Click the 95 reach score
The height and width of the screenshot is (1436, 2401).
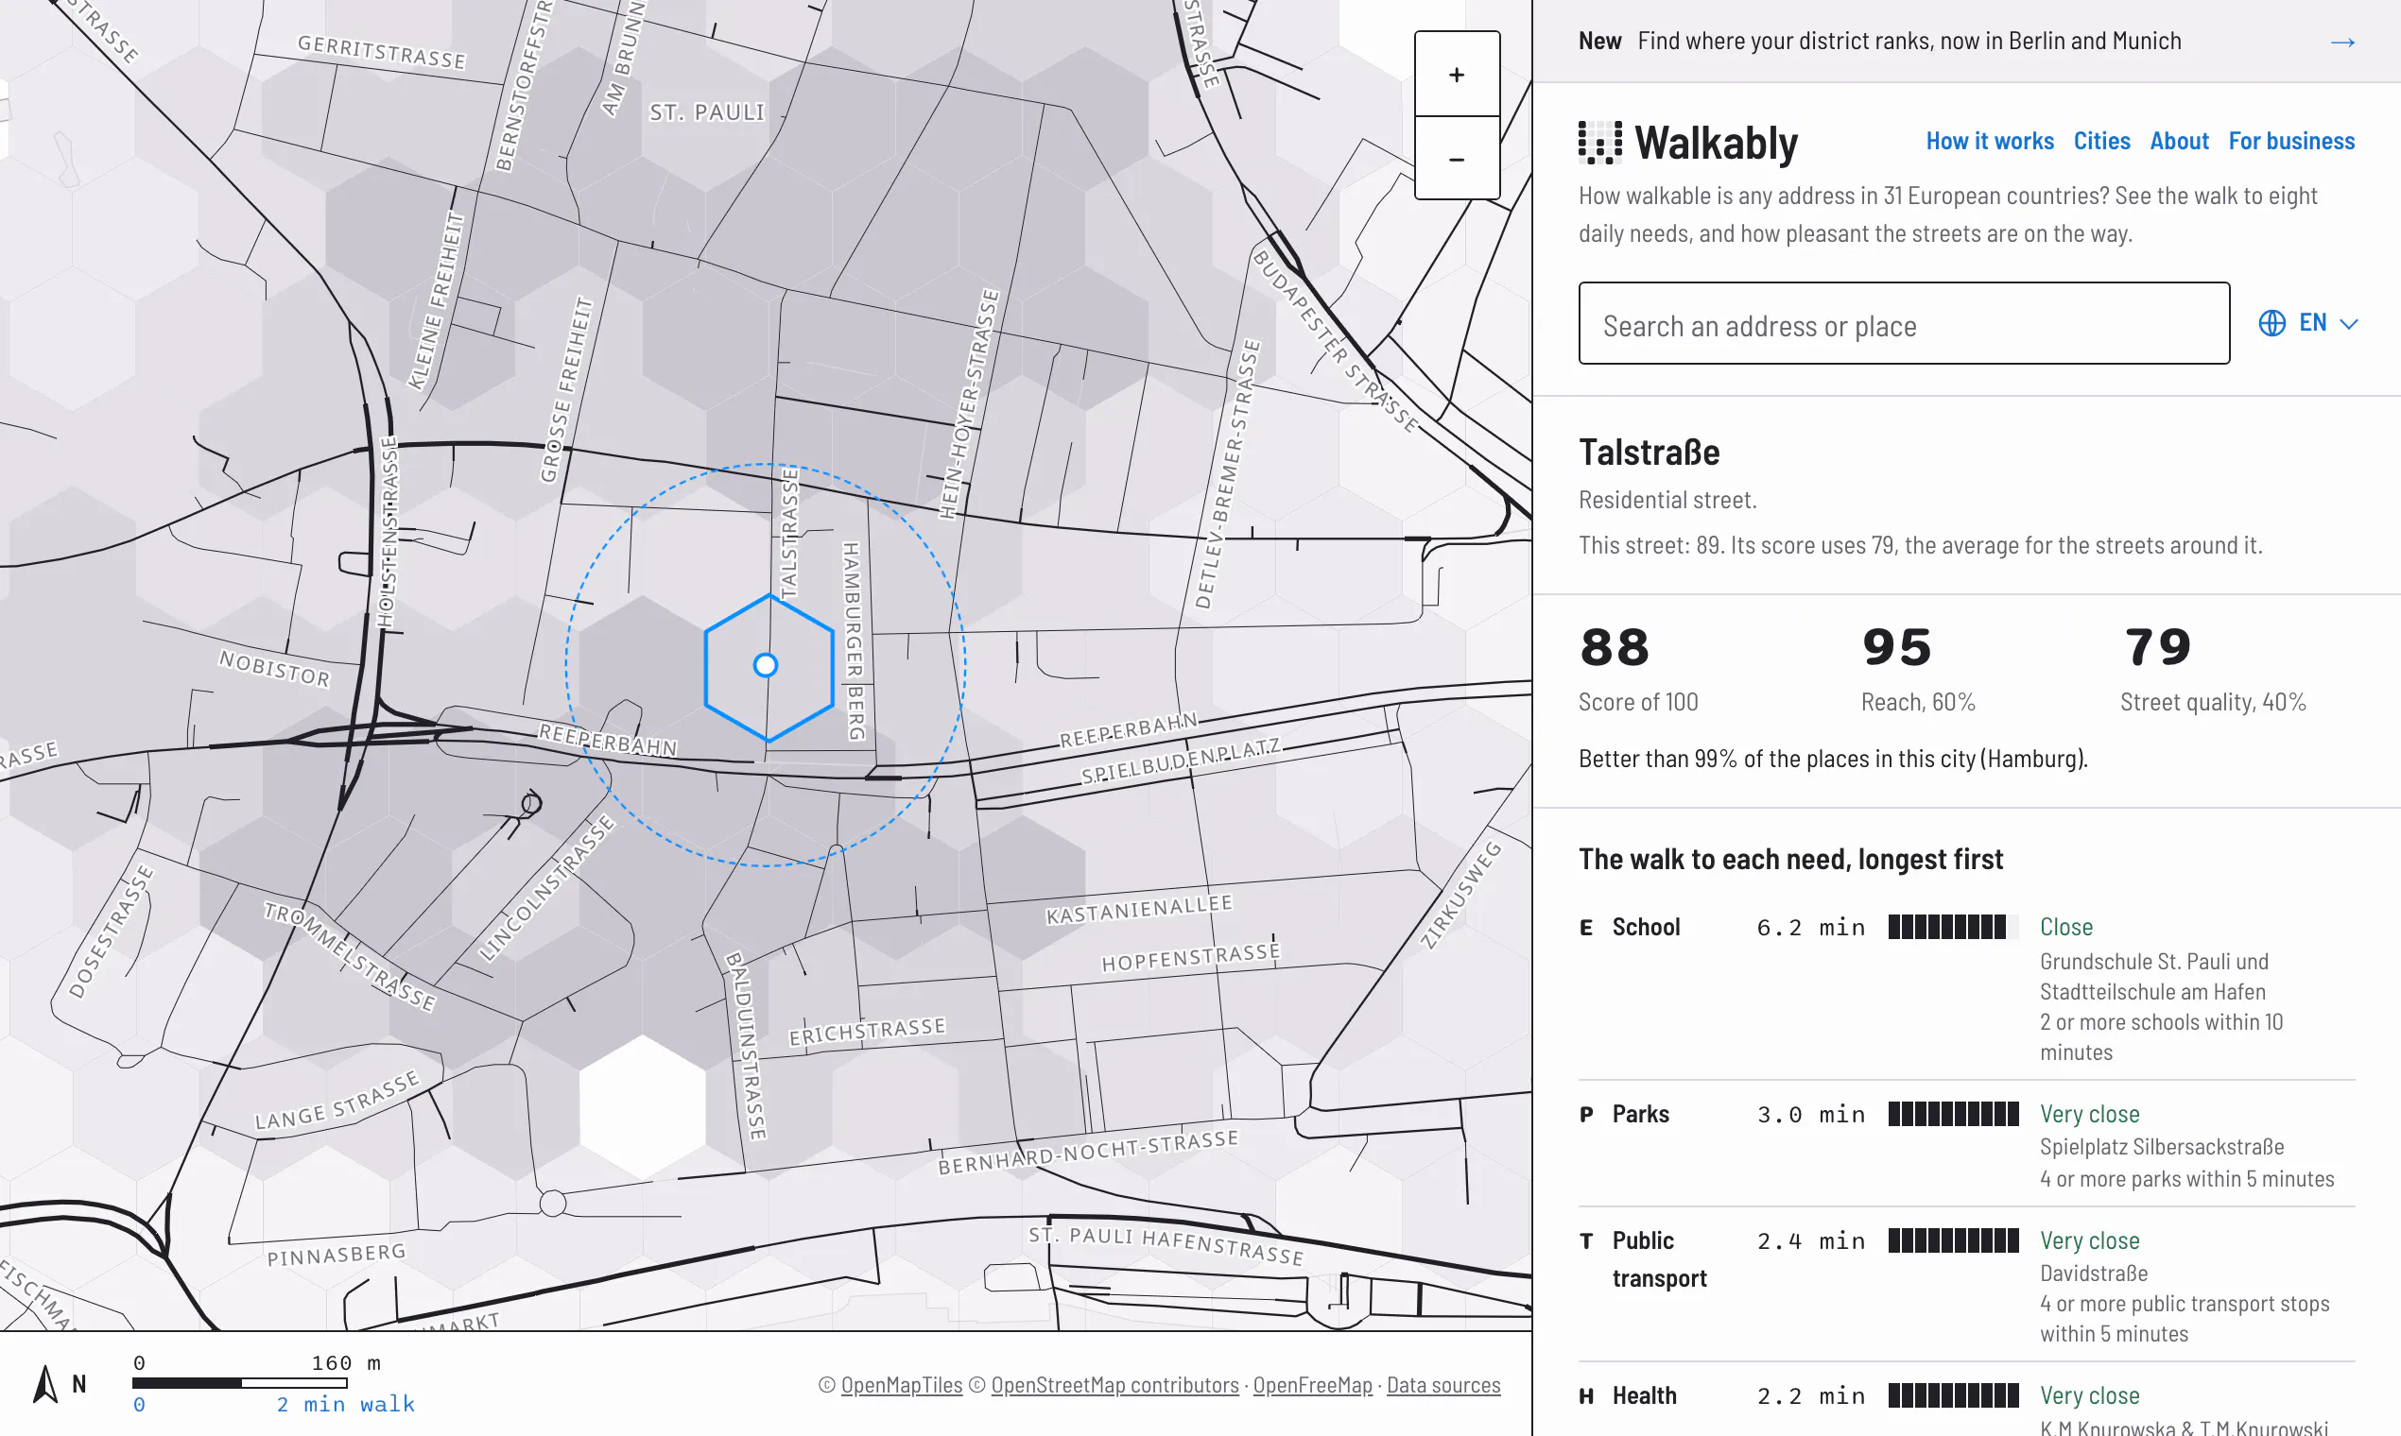click(x=1896, y=647)
